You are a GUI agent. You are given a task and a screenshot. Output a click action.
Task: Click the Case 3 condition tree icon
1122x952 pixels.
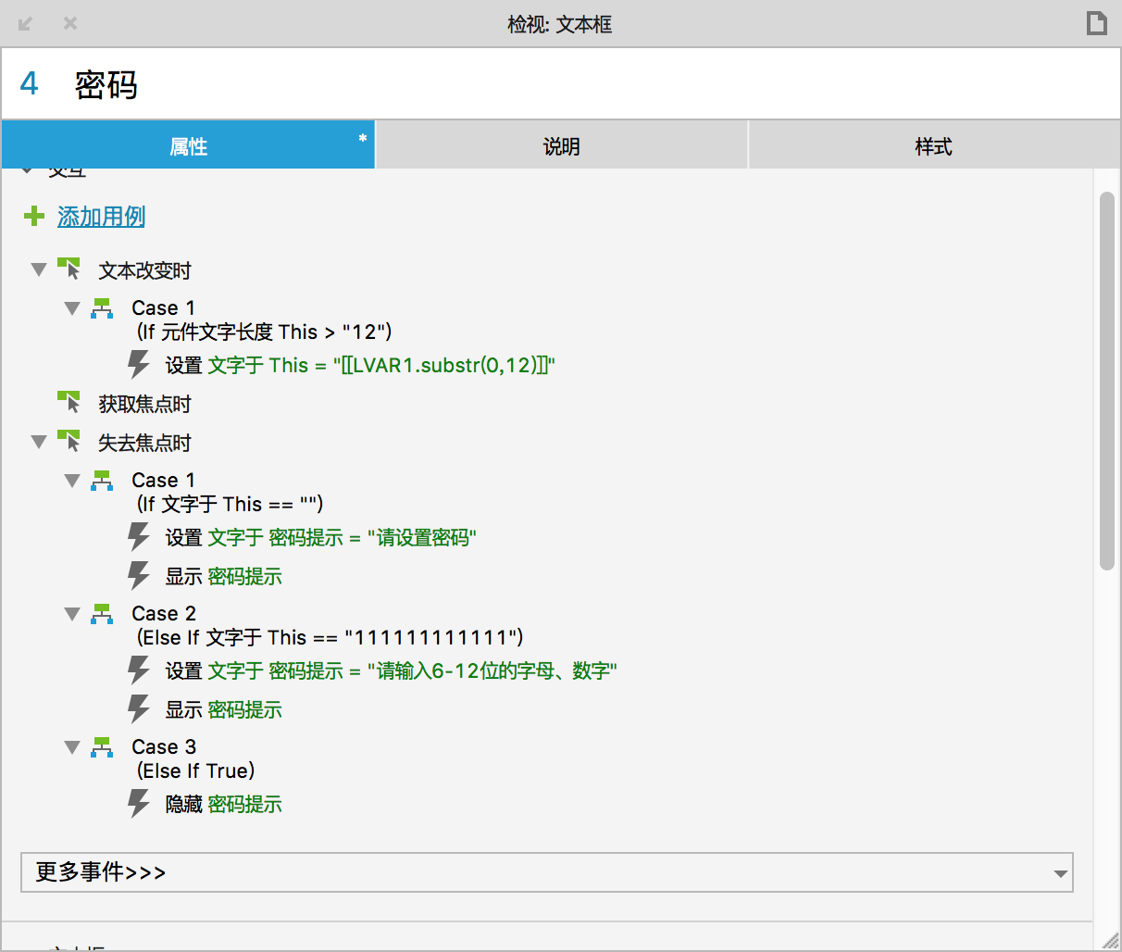[102, 746]
